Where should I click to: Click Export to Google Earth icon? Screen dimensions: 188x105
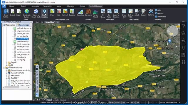pyautogui.click(x=36, y=12)
